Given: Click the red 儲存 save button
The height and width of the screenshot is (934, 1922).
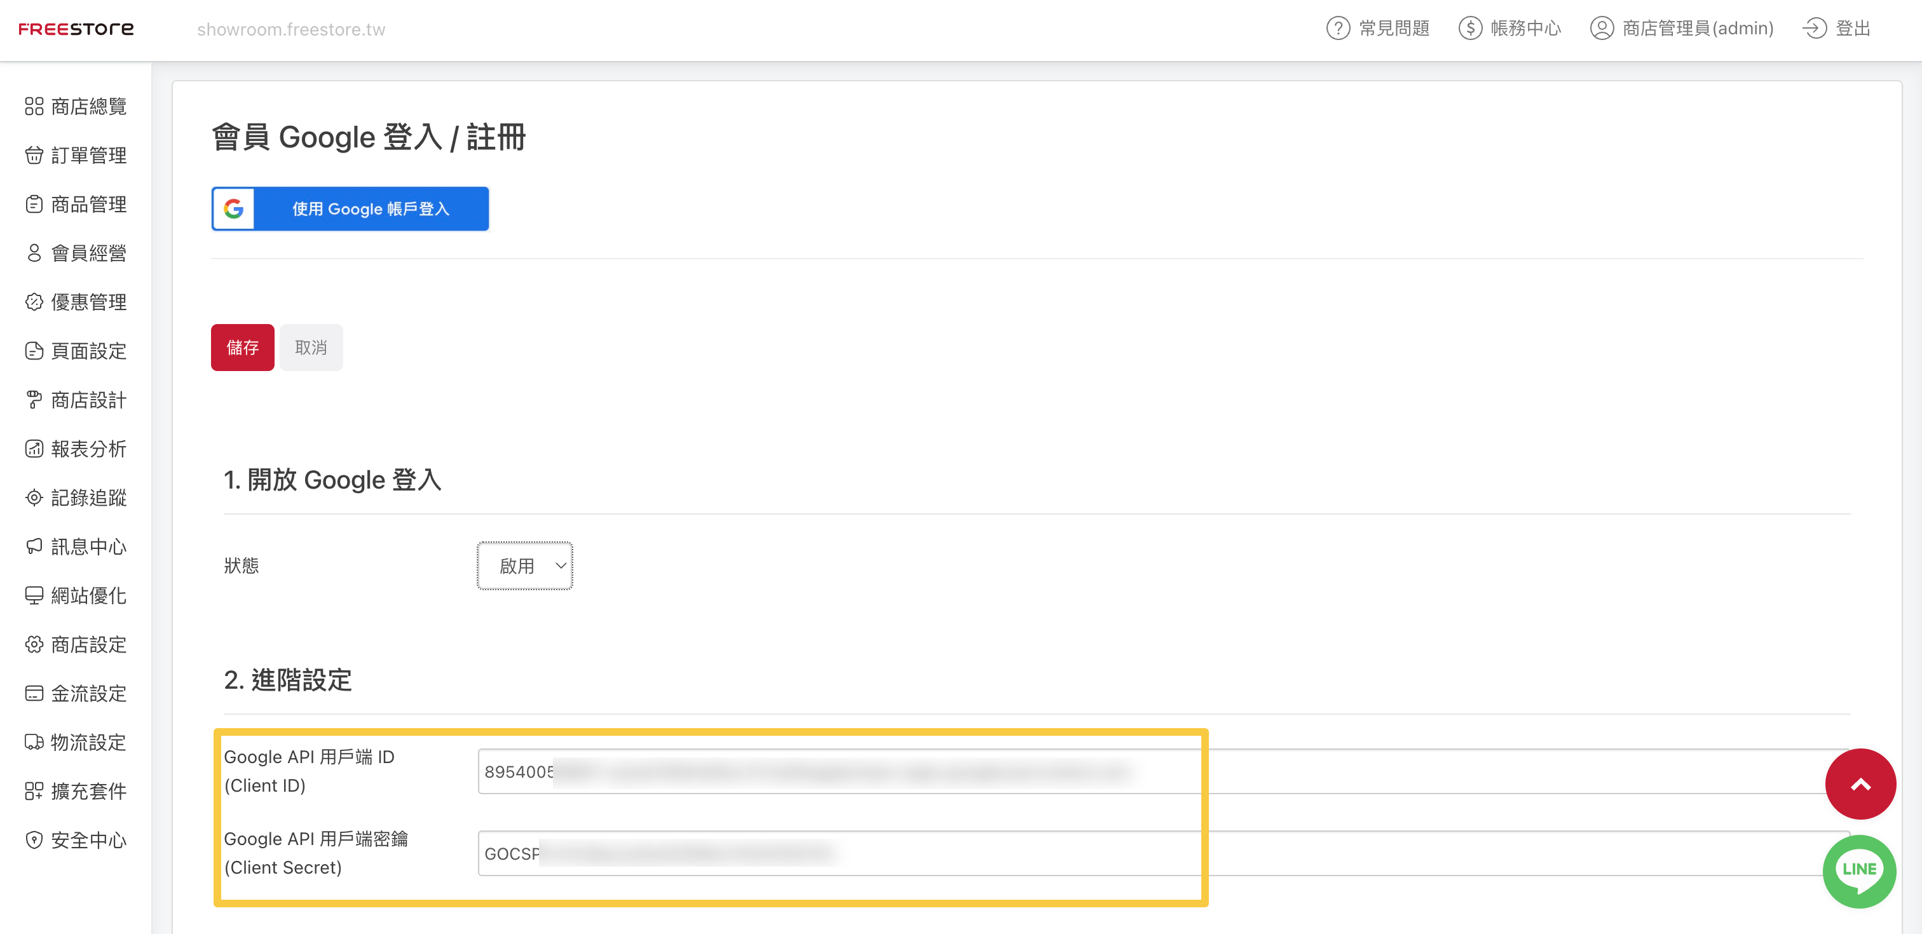Looking at the screenshot, I should (243, 348).
